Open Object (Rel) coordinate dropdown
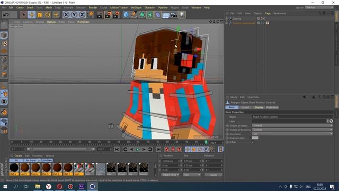 tap(171, 175)
